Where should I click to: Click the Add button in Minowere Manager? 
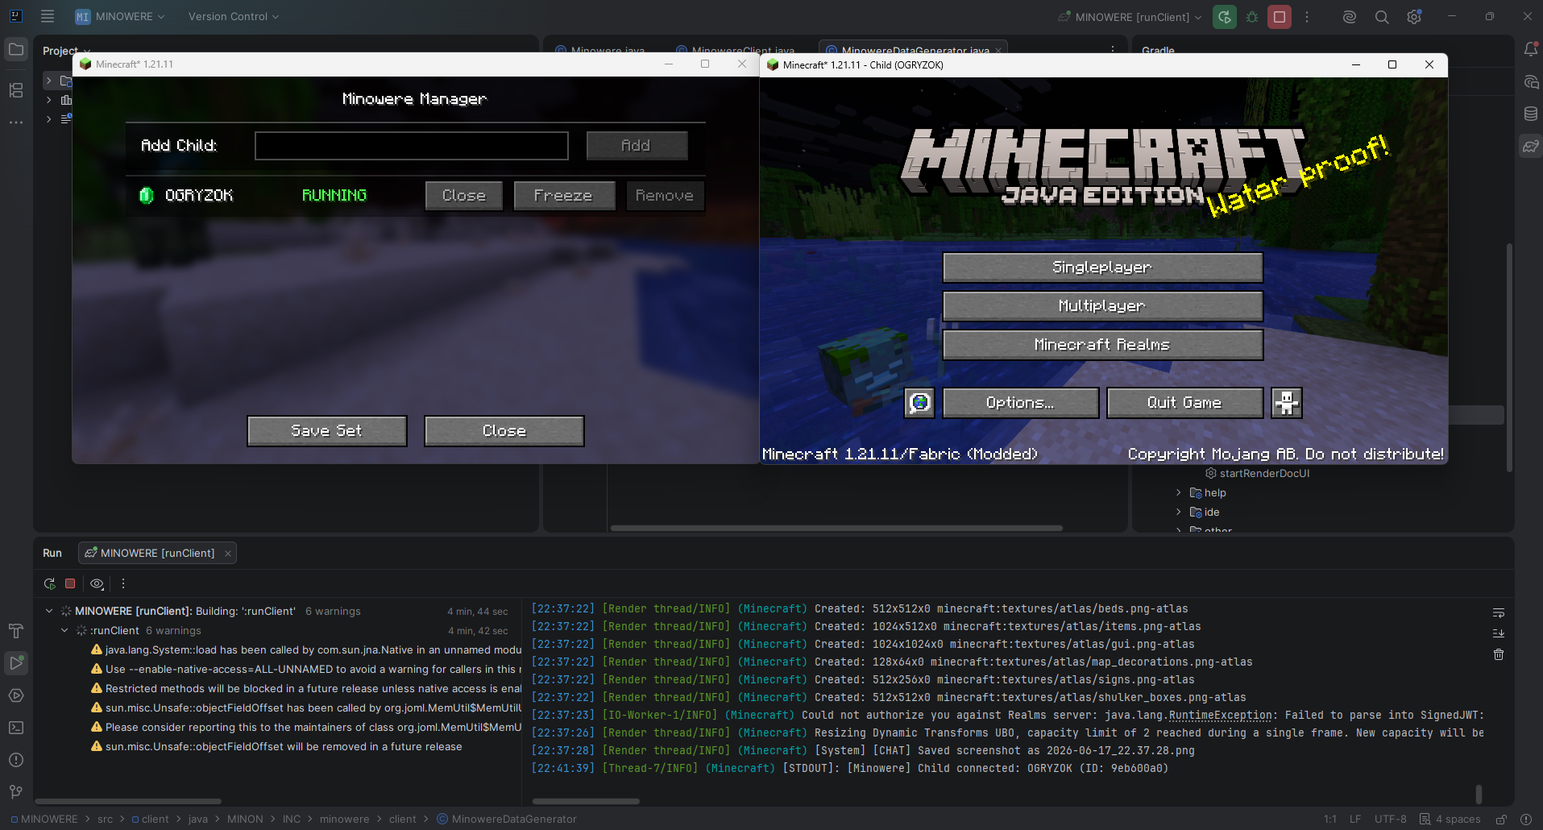pos(637,146)
